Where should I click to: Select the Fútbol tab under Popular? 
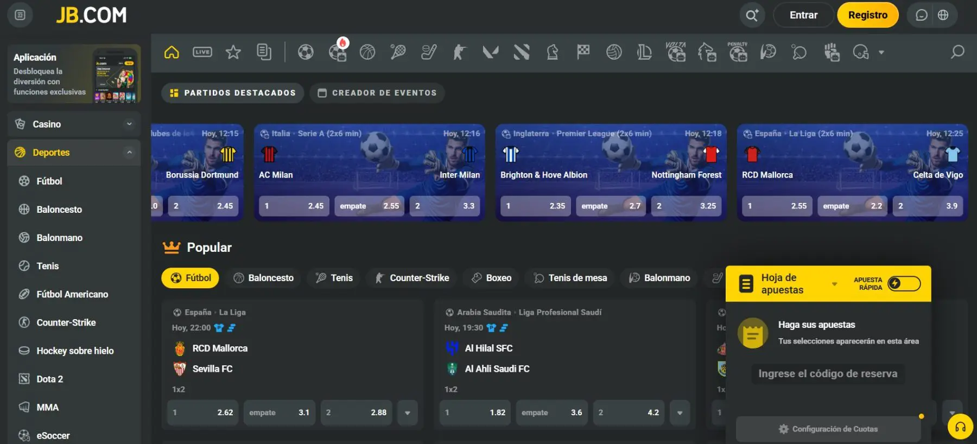(x=190, y=278)
